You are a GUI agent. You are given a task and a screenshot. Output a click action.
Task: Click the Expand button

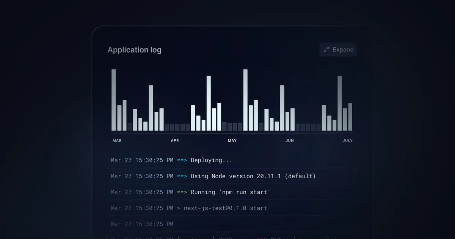click(x=338, y=50)
